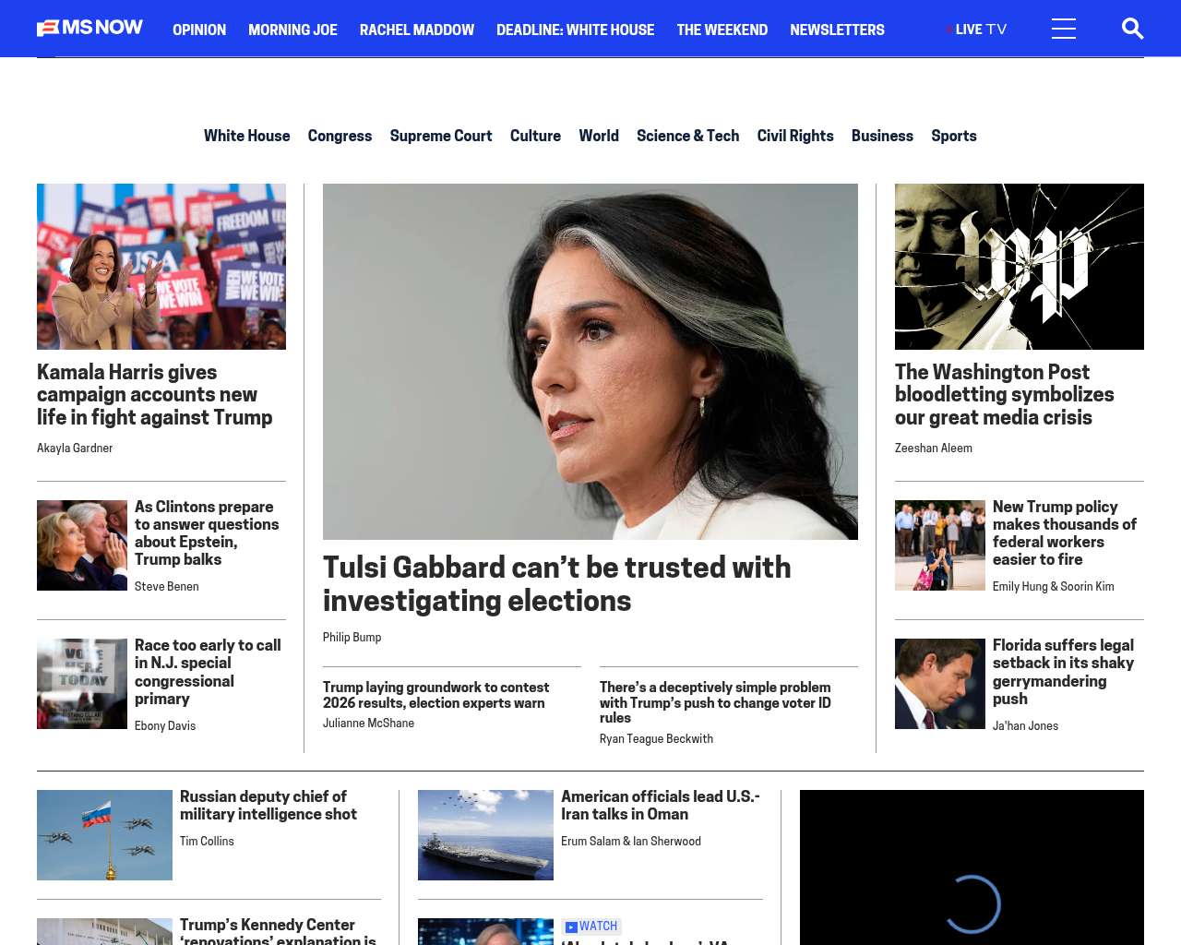
Task: Go to Morning Joe
Action: [292, 30]
